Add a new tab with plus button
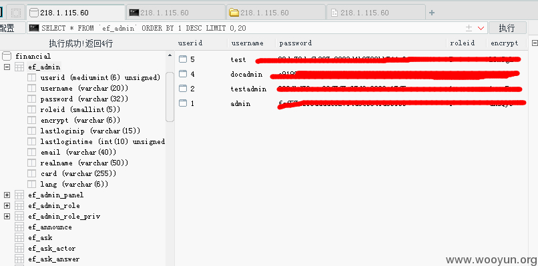The height and width of the screenshot is (266, 538). coord(432,13)
